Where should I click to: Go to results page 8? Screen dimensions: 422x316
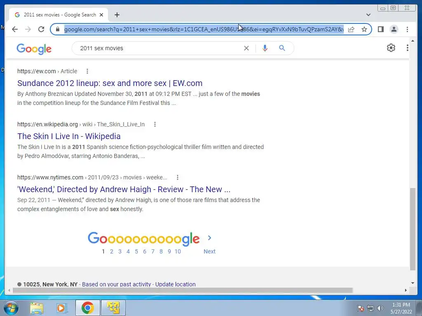[161, 251]
